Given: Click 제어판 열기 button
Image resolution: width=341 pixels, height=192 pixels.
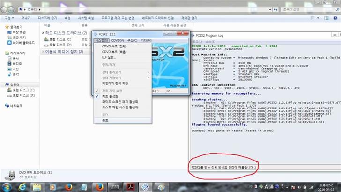Looking at the screenshot, I should pos(189,18).
